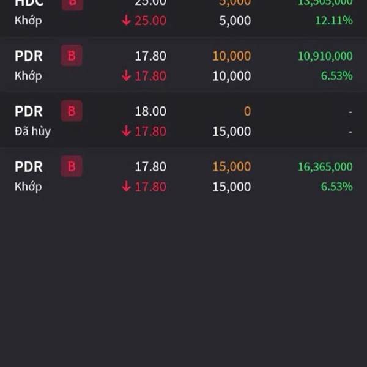Click value 16,365,000 in green
This screenshot has width=367, height=367.
coord(325,167)
